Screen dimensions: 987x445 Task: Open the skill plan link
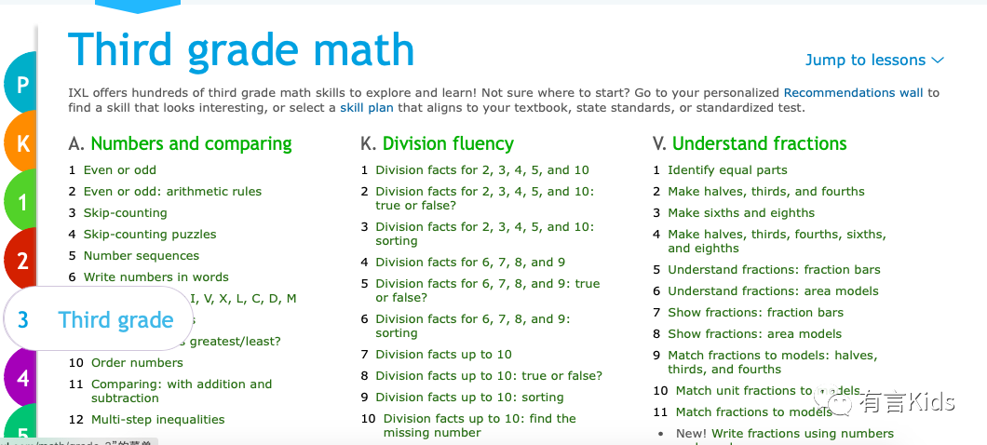pos(366,108)
